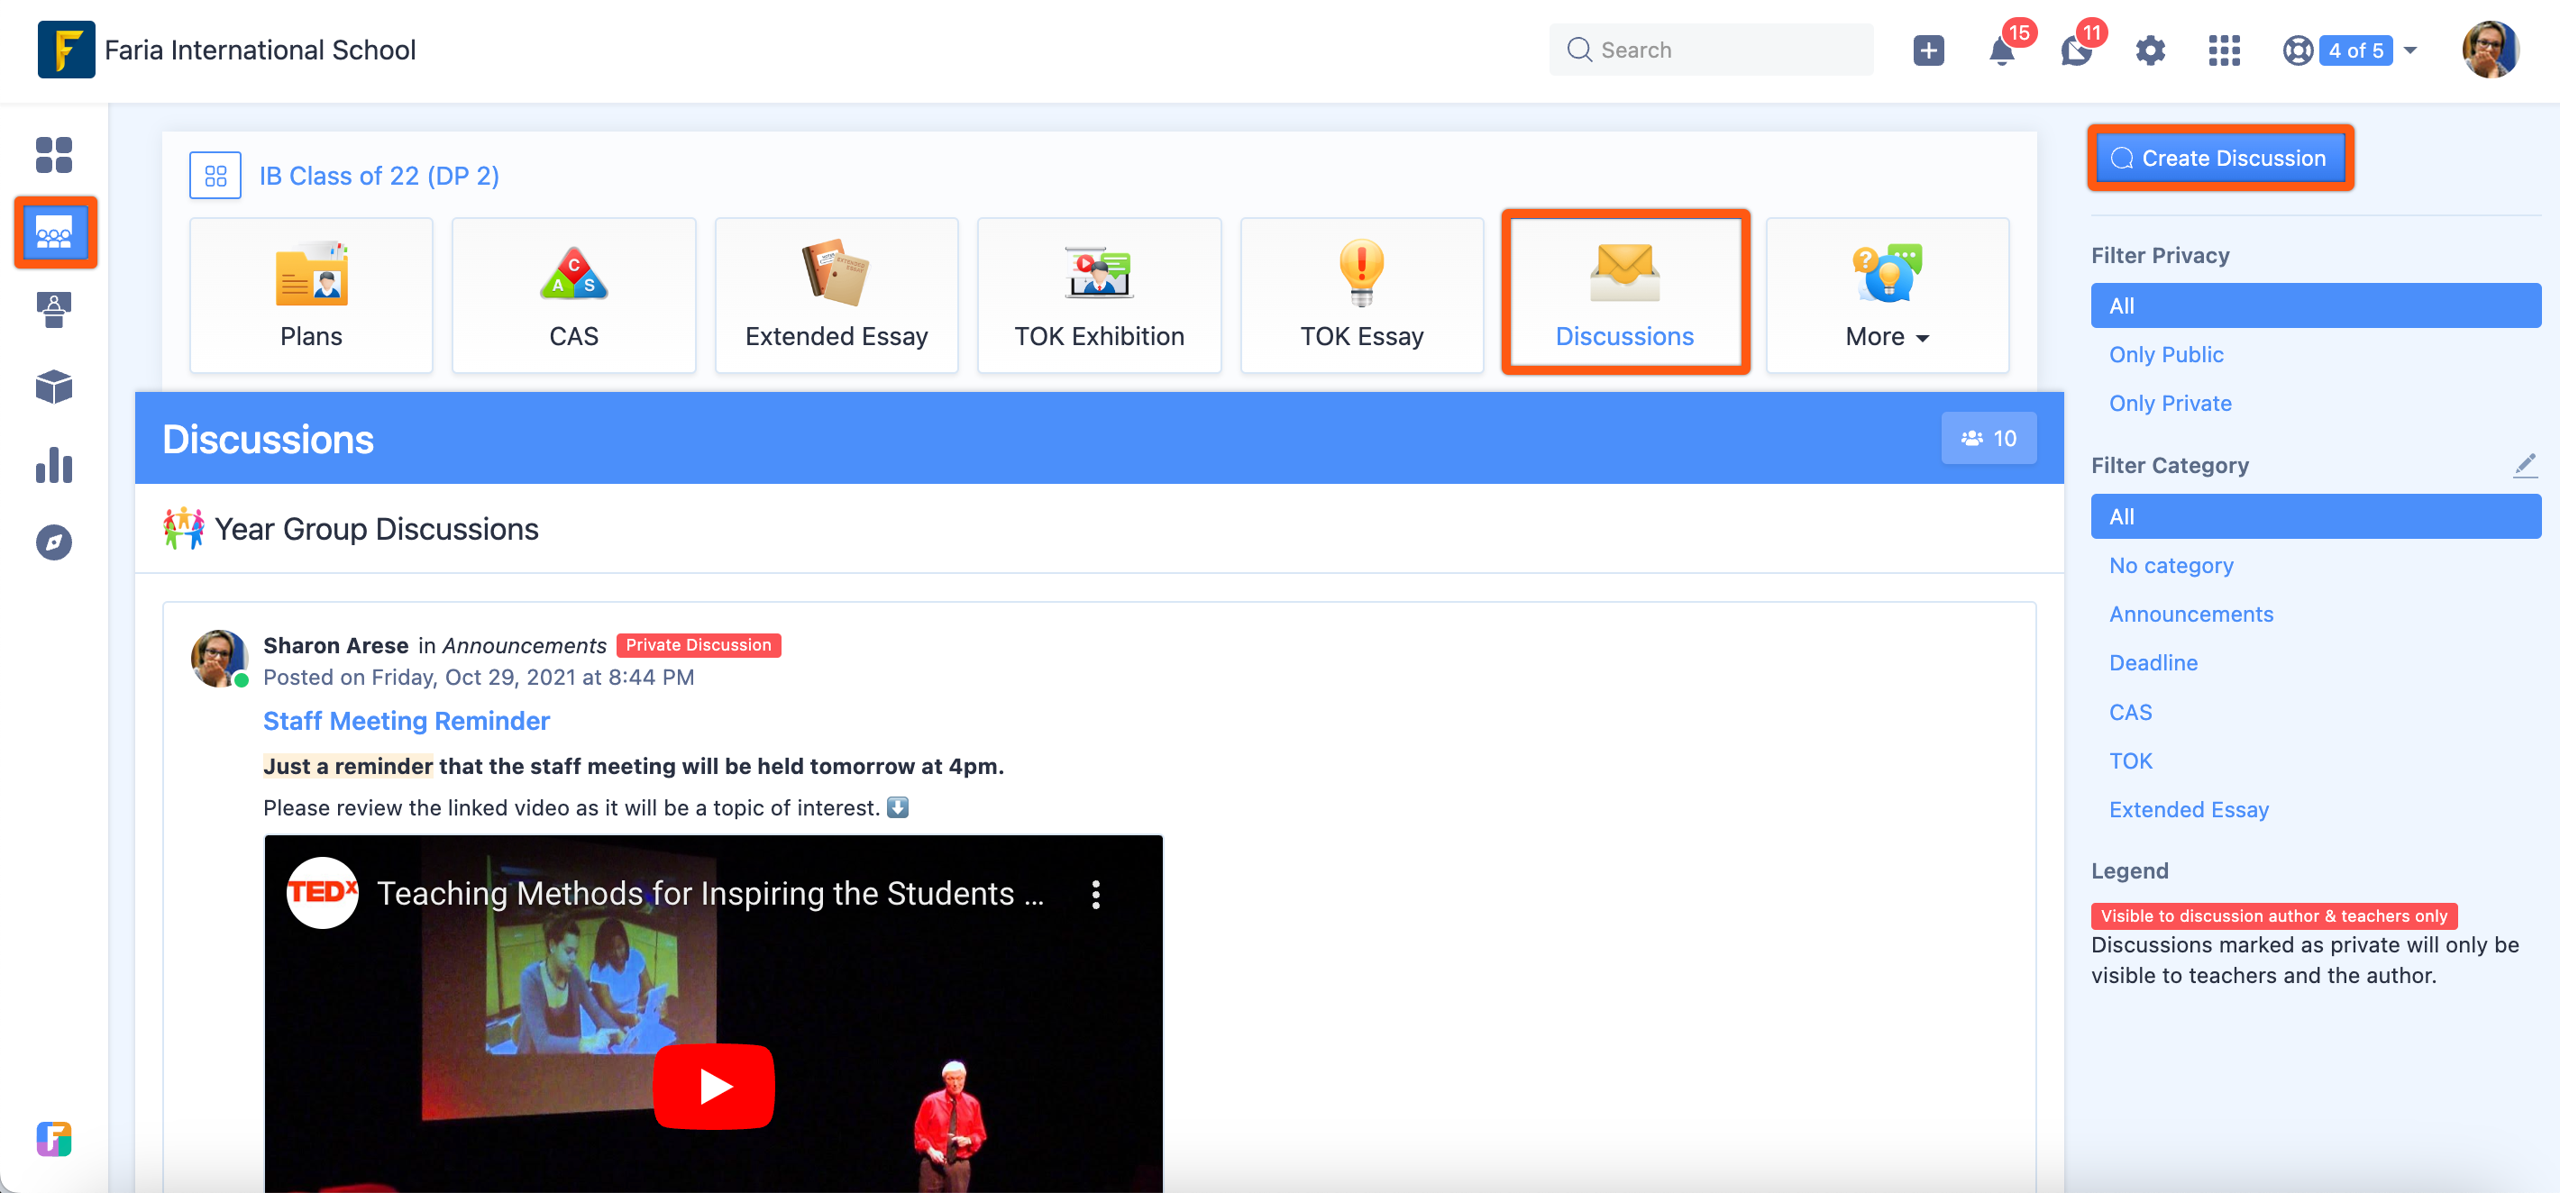Click the Sharon Arese author name
Image resolution: width=2560 pixels, height=1193 pixels.
[335, 646]
